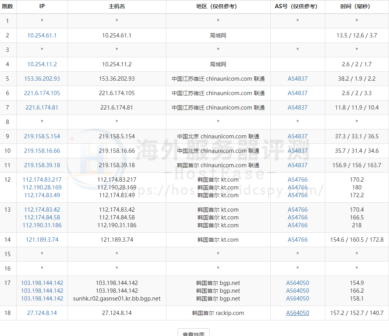Open IP link 221.6.174.81
Viewport: 389px width, 336px height.
point(42,108)
